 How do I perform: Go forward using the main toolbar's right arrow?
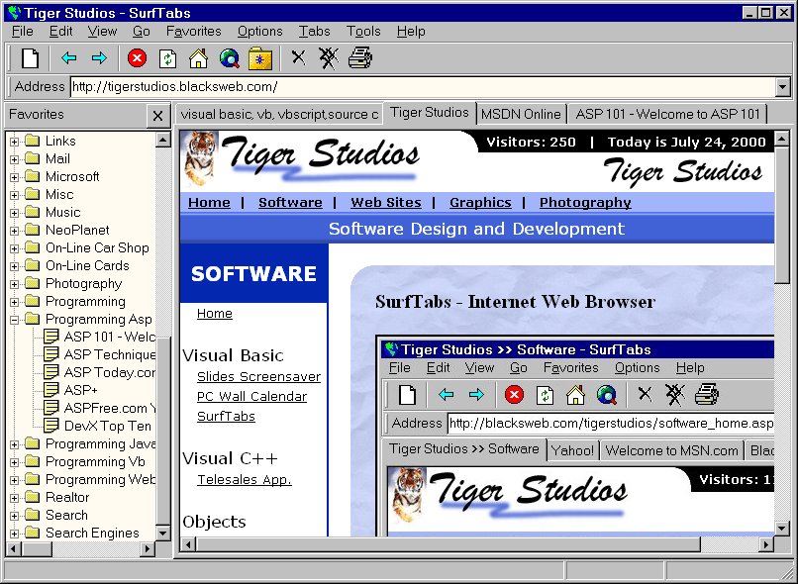(x=99, y=58)
